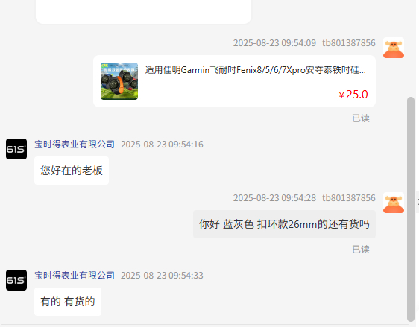Click the chat vertical scrollbar thumb
The height and width of the screenshot is (327, 419).
tap(411, 209)
